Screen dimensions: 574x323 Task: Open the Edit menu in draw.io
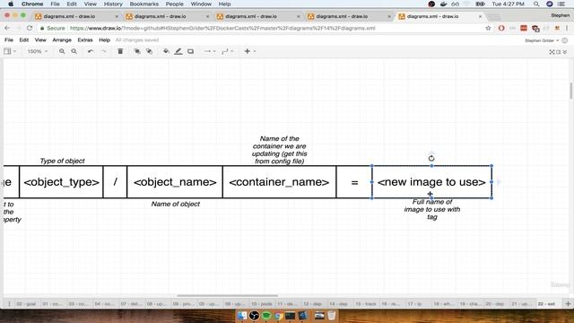tap(24, 39)
